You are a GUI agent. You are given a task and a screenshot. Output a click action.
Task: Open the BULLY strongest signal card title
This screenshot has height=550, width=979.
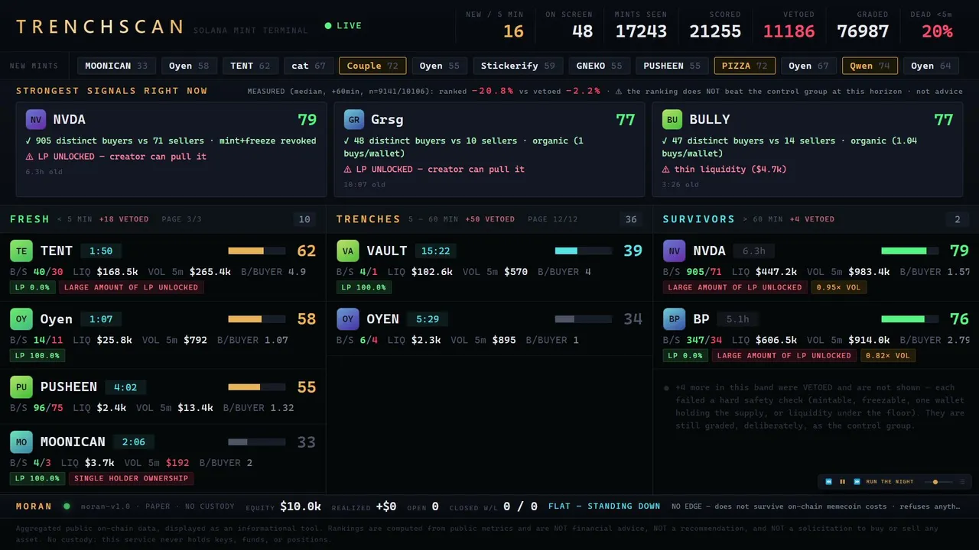coord(710,120)
